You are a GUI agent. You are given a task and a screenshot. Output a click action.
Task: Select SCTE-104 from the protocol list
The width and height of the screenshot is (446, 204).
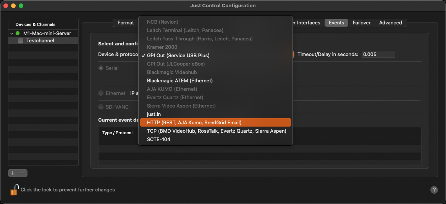[216, 140]
